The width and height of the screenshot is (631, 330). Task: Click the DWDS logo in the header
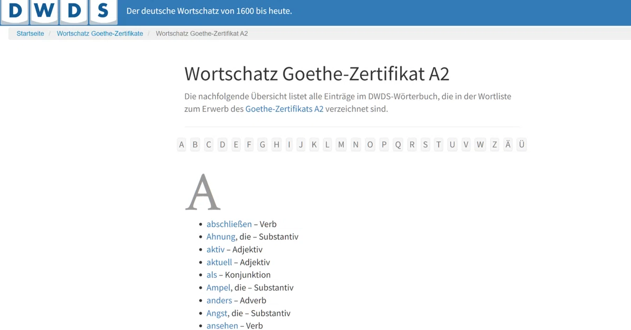59,12
